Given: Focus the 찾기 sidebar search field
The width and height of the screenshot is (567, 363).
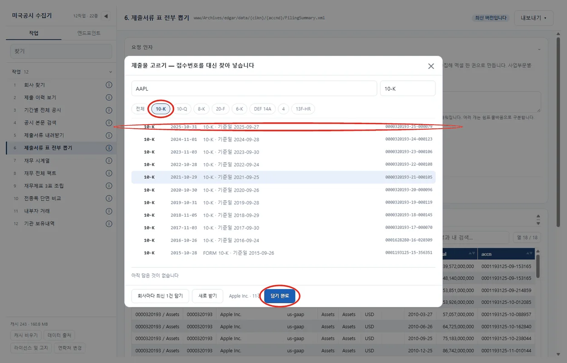Looking at the screenshot, I should 61,51.
